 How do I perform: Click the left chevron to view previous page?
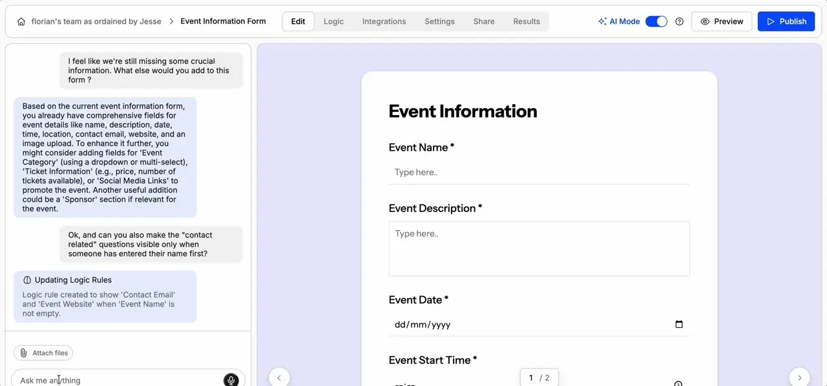click(x=279, y=377)
